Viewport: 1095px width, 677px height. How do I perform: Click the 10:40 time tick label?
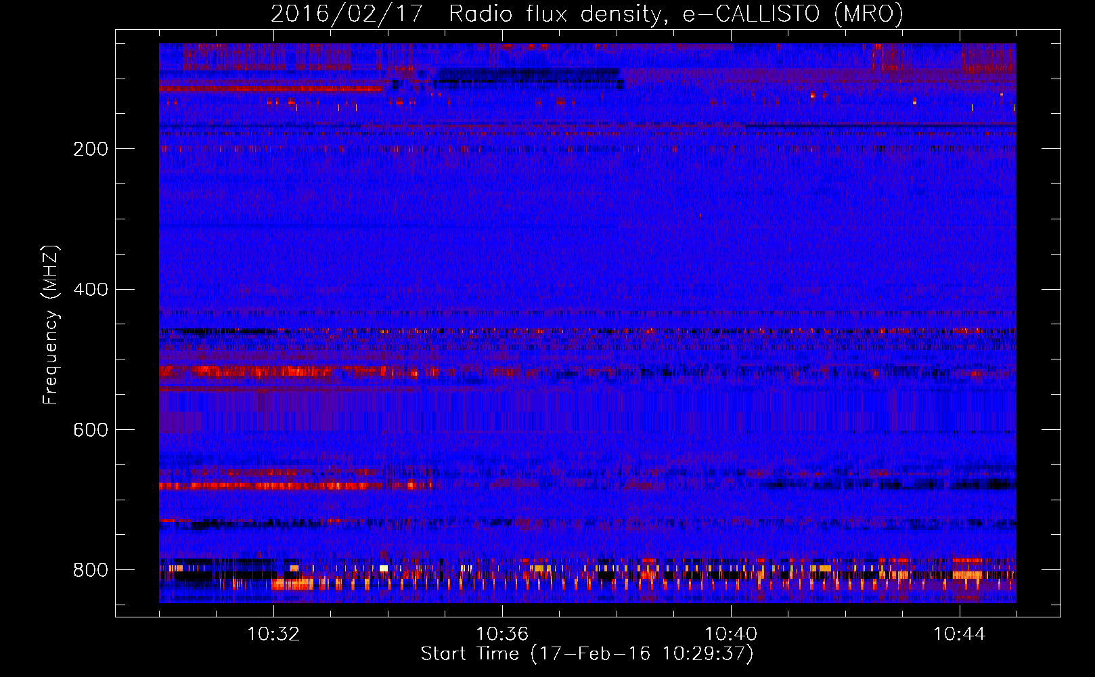[731, 634]
